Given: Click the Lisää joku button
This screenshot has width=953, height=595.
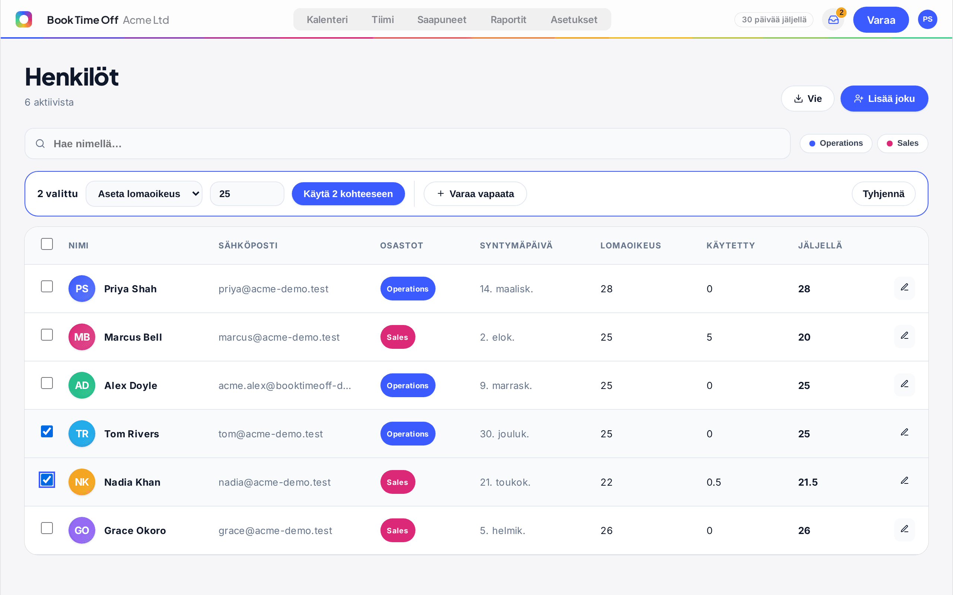Looking at the screenshot, I should point(884,99).
